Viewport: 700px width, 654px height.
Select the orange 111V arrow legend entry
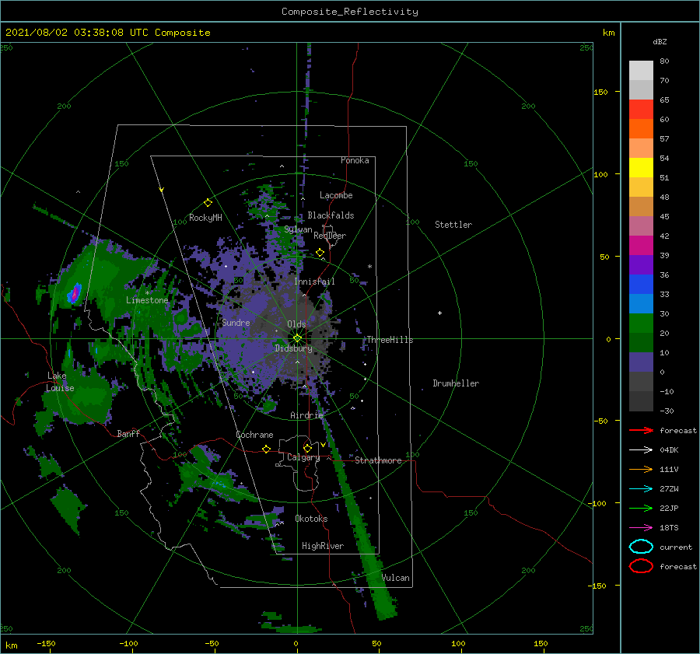point(641,469)
